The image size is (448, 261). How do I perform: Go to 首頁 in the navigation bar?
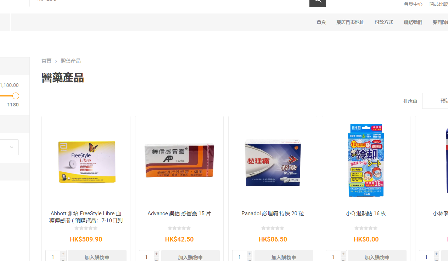click(x=321, y=22)
